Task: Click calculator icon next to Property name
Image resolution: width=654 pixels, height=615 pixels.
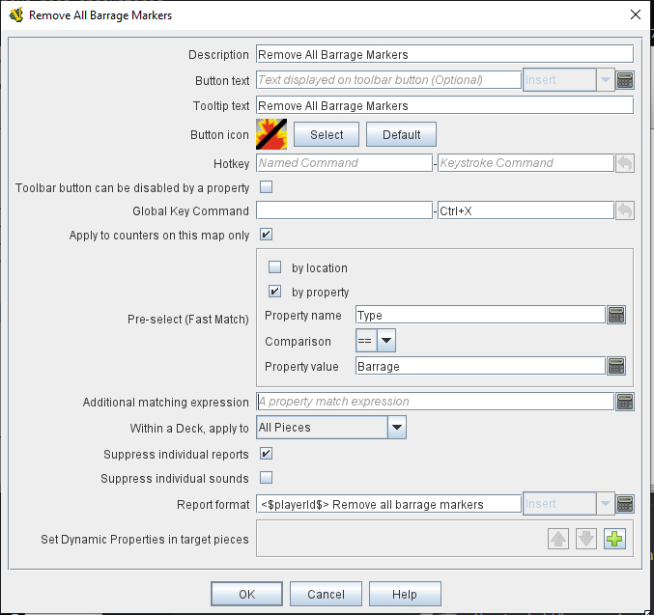Action: [x=615, y=315]
